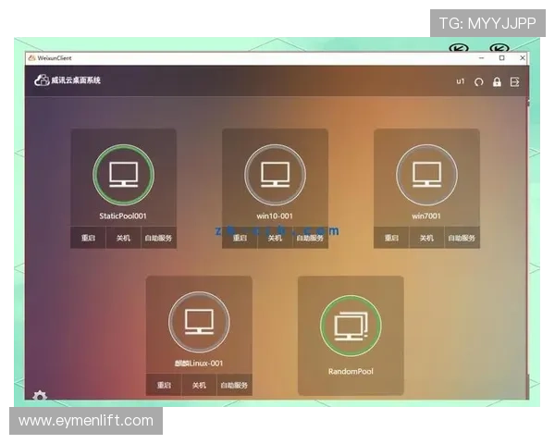Shut down StaticPool001 with 关机 button
The width and height of the screenshot is (555, 444).
[123, 238]
